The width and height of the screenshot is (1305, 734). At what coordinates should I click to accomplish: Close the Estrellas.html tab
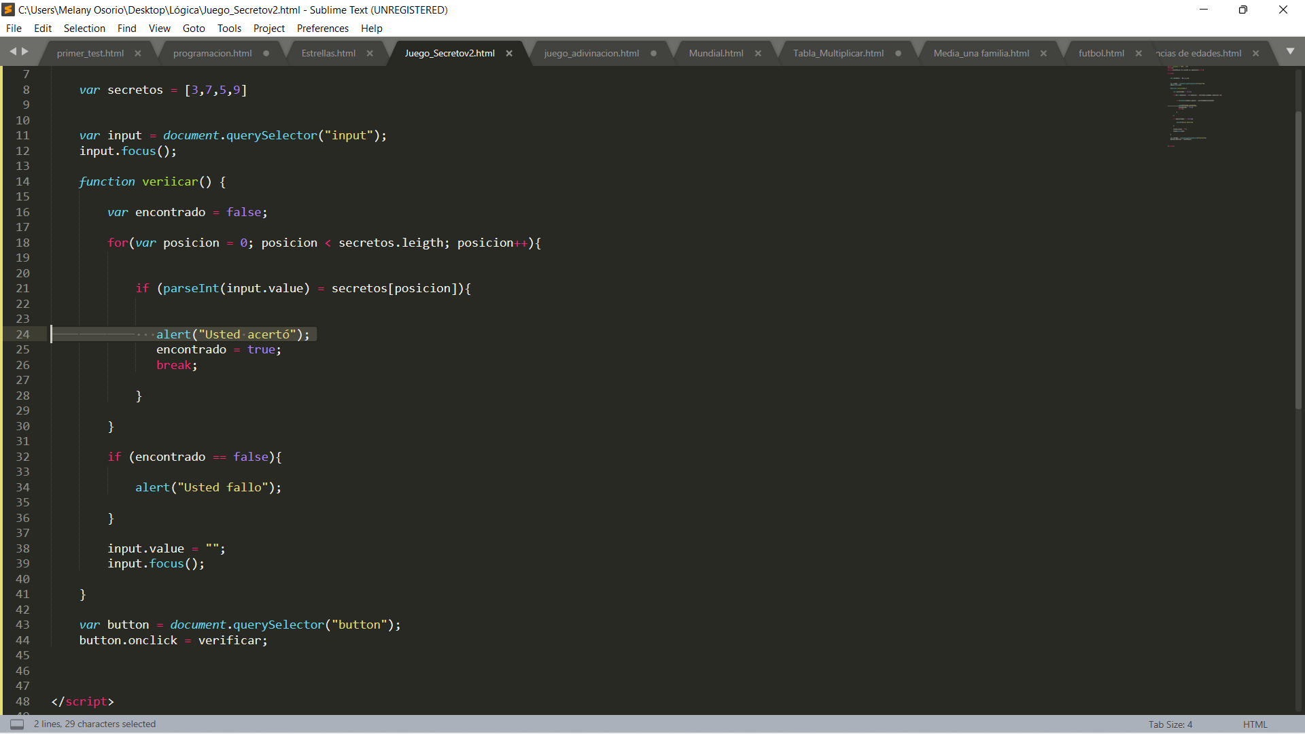click(370, 53)
